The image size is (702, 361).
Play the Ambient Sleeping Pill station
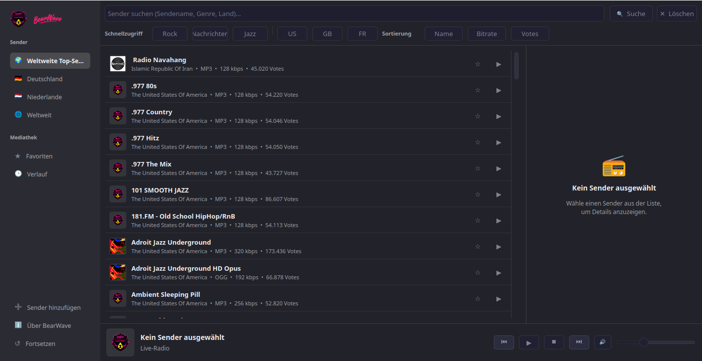pos(498,299)
